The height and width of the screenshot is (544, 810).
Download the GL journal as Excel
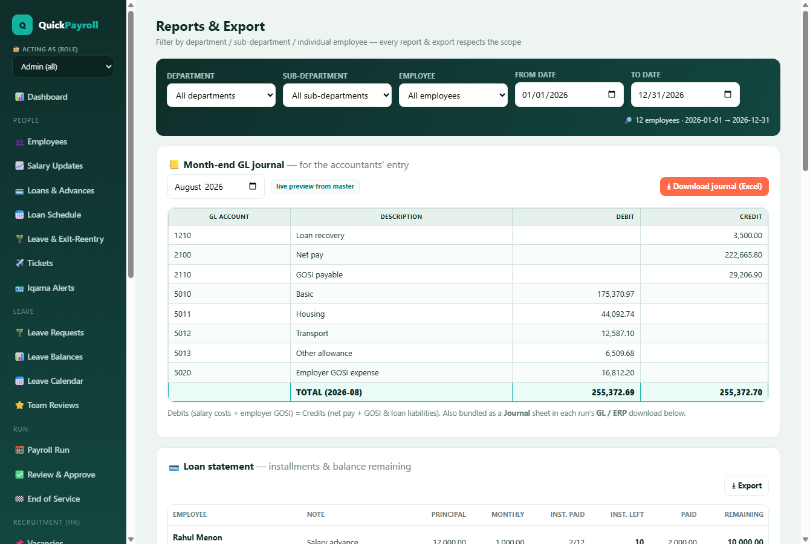[x=714, y=186]
